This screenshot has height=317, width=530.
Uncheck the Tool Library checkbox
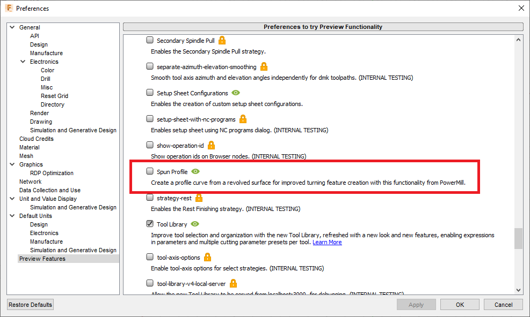[x=150, y=224]
